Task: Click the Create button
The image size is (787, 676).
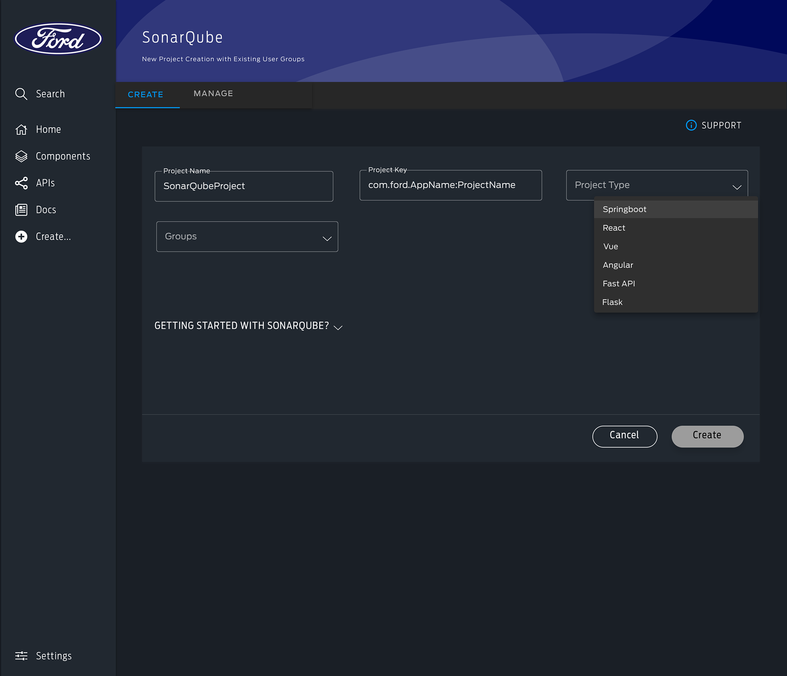Action: [x=707, y=436]
